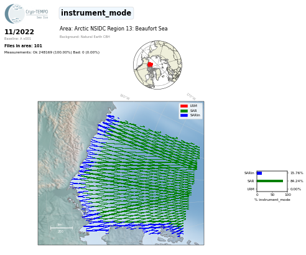This screenshot has height=255, width=306.
Task: Click the 200 km scale bar
Action: (x=62, y=228)
